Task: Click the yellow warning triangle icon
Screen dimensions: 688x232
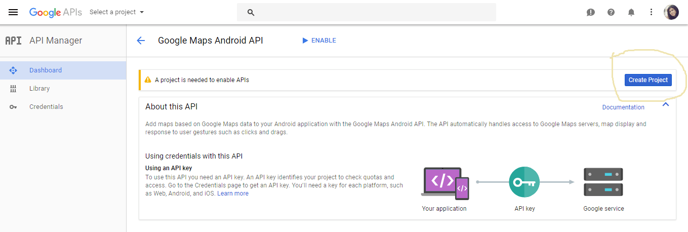Action: pyautogui.click(x=148, y=80)
